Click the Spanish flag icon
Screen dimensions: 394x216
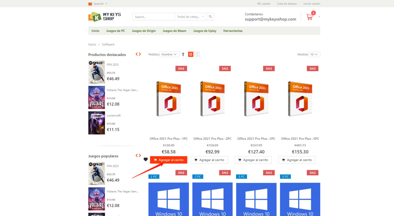[x=90, y=4]
